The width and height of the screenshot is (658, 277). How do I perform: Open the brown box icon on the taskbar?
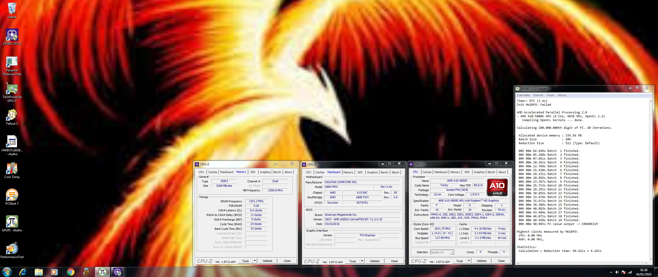click(x=86, y=272)
